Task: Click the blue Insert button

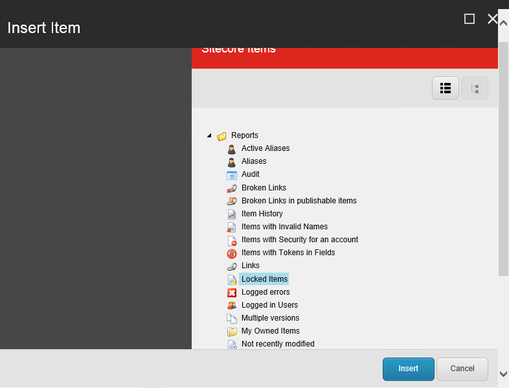Action: 409,369
